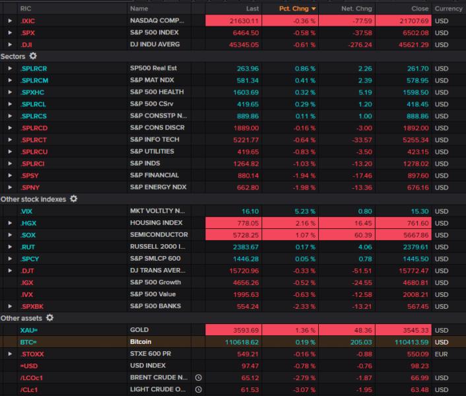Viewport: 466px width, 396px height.
Task: Open the Other assets settings gear
Action: point(50,317)
